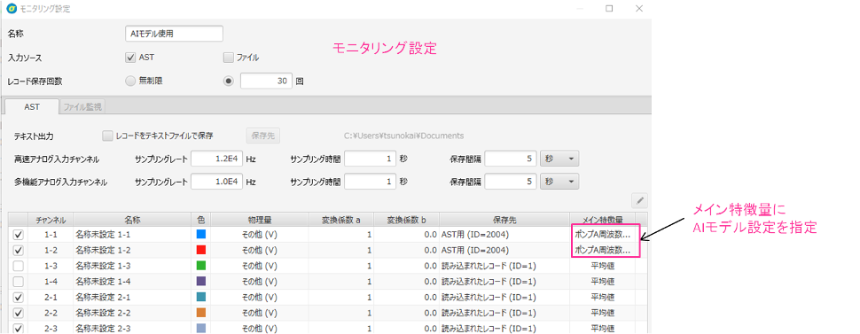860x334 pixels.
Task: Toggle the AST input source checkbox
Action: [x=130, y=57]
